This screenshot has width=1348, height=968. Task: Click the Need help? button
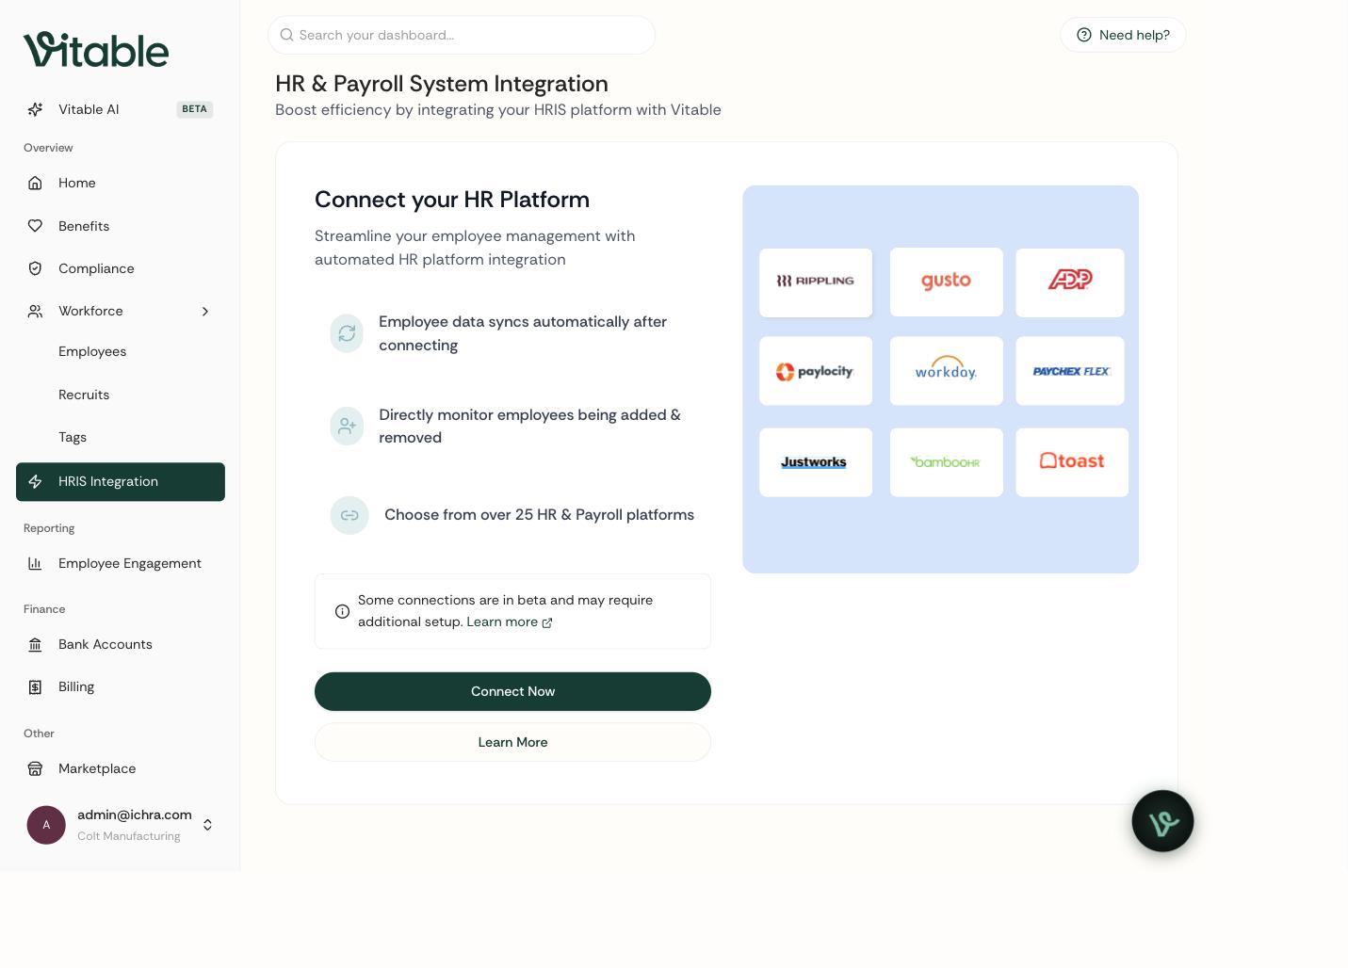1123,35
